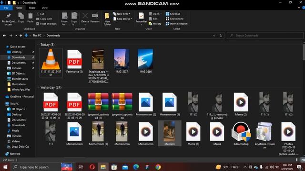The height and width of the screenshot is (171, 305).
Task: Click Pin to Quick access icon
Action: pos(9,19)
